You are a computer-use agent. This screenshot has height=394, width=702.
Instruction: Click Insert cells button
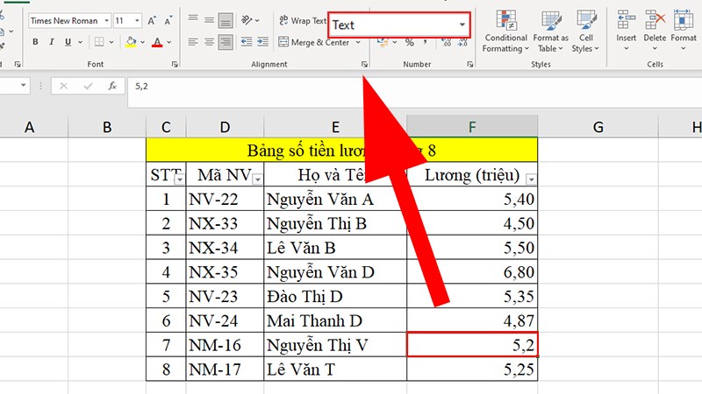click(626, 32)
